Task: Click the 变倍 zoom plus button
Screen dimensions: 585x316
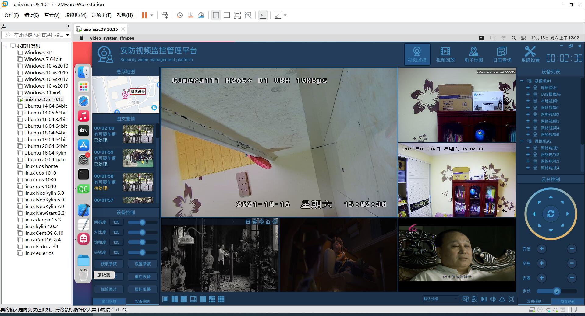Action: click(541, 249)
